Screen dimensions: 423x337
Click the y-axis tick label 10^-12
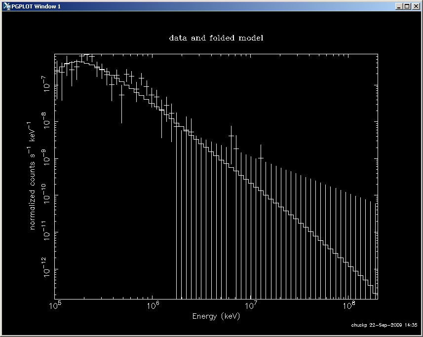click(46, 267)
